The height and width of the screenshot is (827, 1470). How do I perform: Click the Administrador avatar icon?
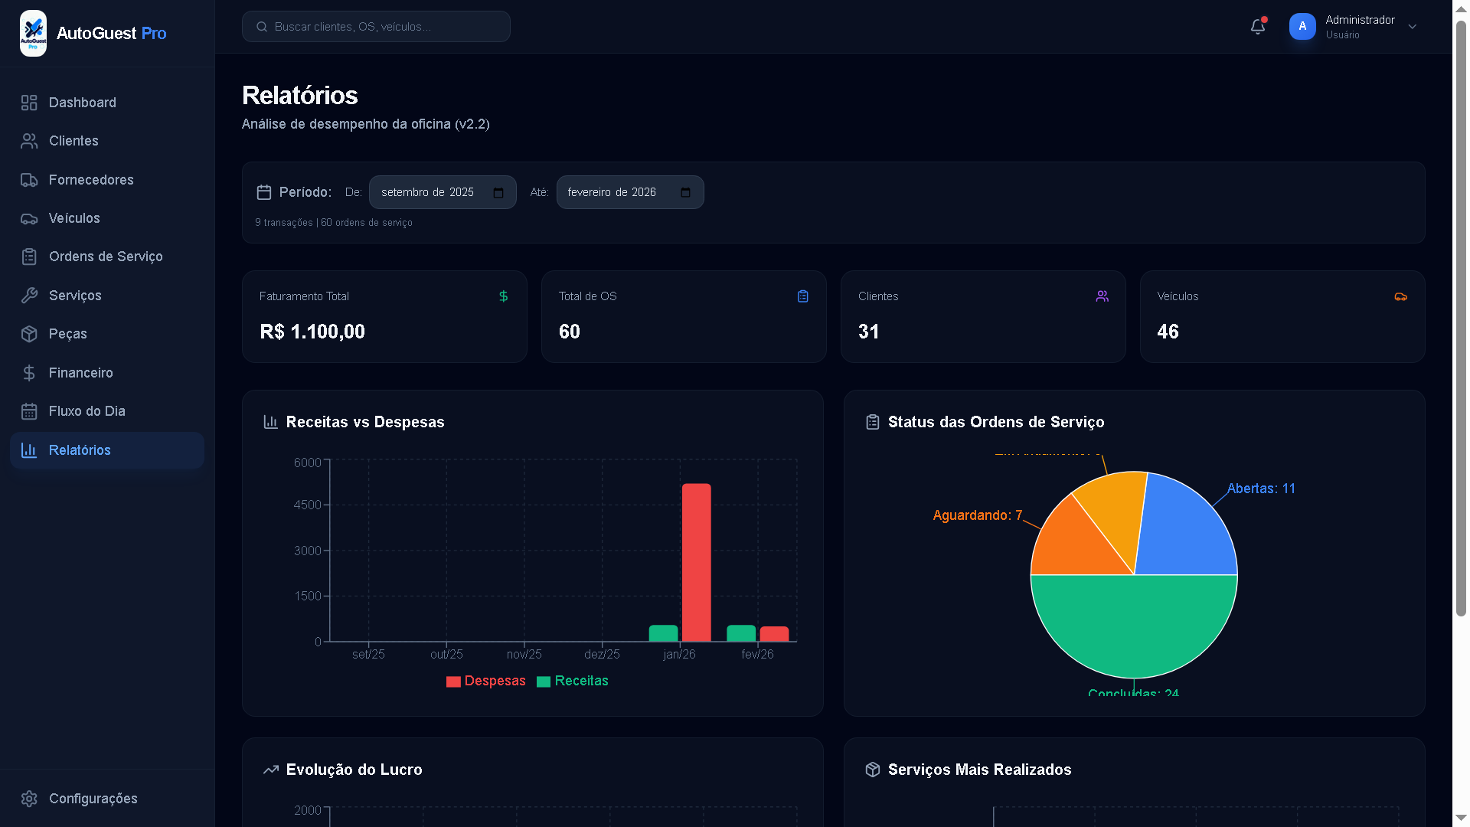coord(1302,27)
